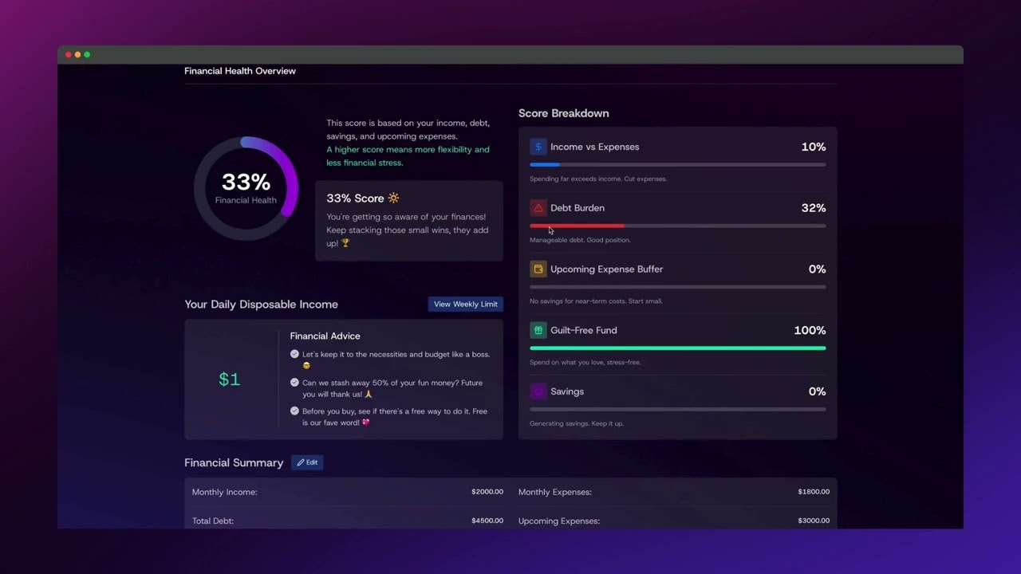The width and height of the screenshot is (1021, 574).
Task: Click the checkmark beside free way advice
Action: point(294,411)
